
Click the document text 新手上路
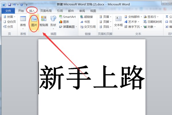pyautogui.click(x=92, y=77)
